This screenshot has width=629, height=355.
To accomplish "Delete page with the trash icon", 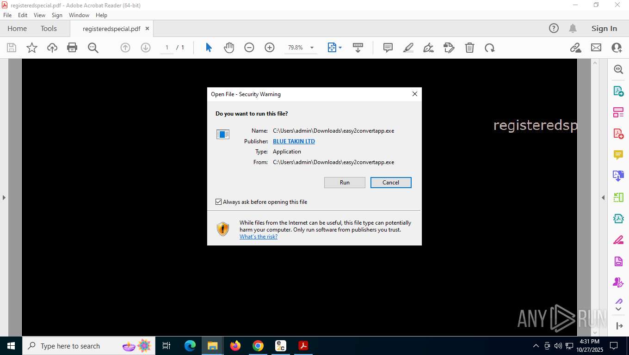I will pyautogui.click(x=469, y=48).
